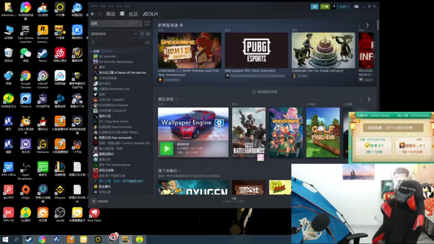The image size is (434, 244).
Task: Open the 游戏和软件 filter dropdown
Action: tap(114, 34)
